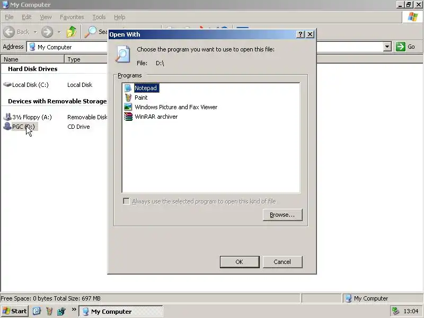Select Local Disk (C:) drive

(26, 85)
